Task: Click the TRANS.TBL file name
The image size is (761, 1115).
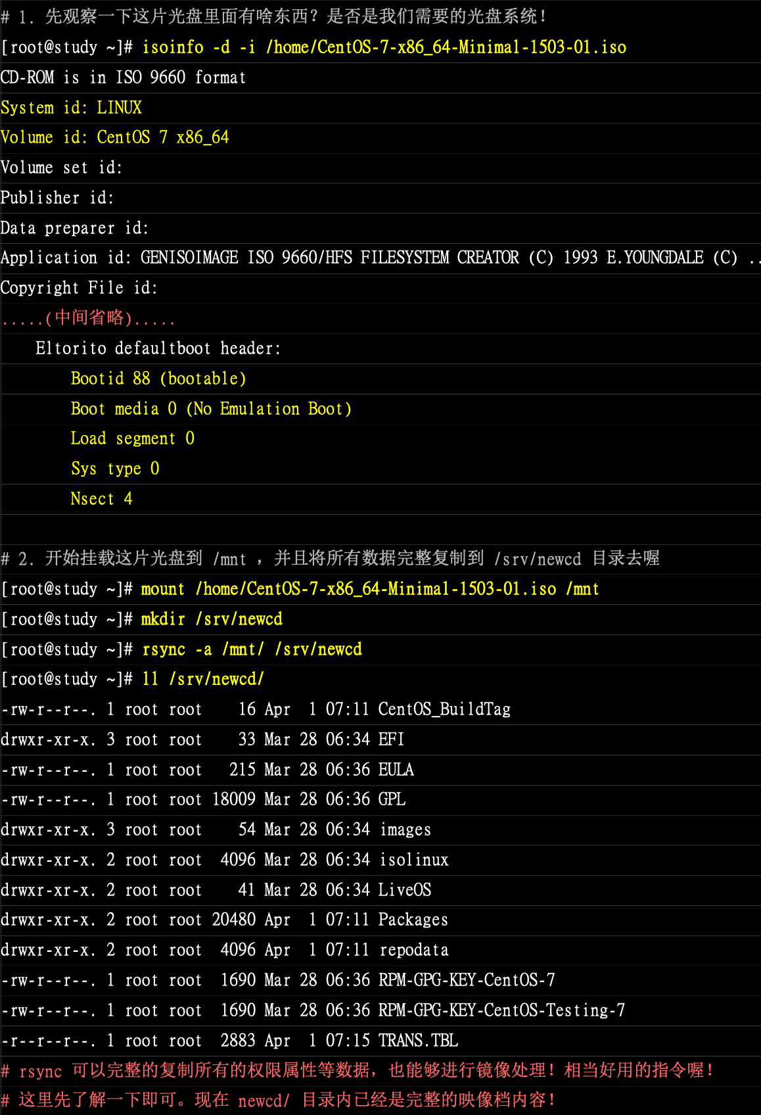Action: [418, 1041]
